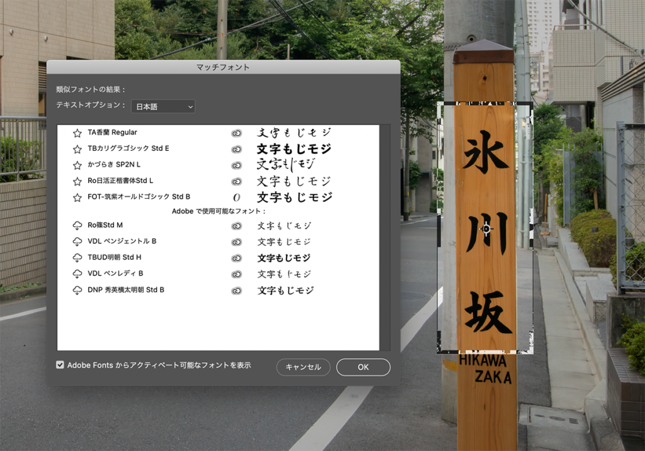Download DNP 秀英横太明朝 Std B cloud icon

click(77, 291)
